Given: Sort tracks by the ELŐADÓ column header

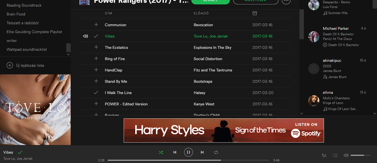Looking at the screenshot, I should coord(201,13).
